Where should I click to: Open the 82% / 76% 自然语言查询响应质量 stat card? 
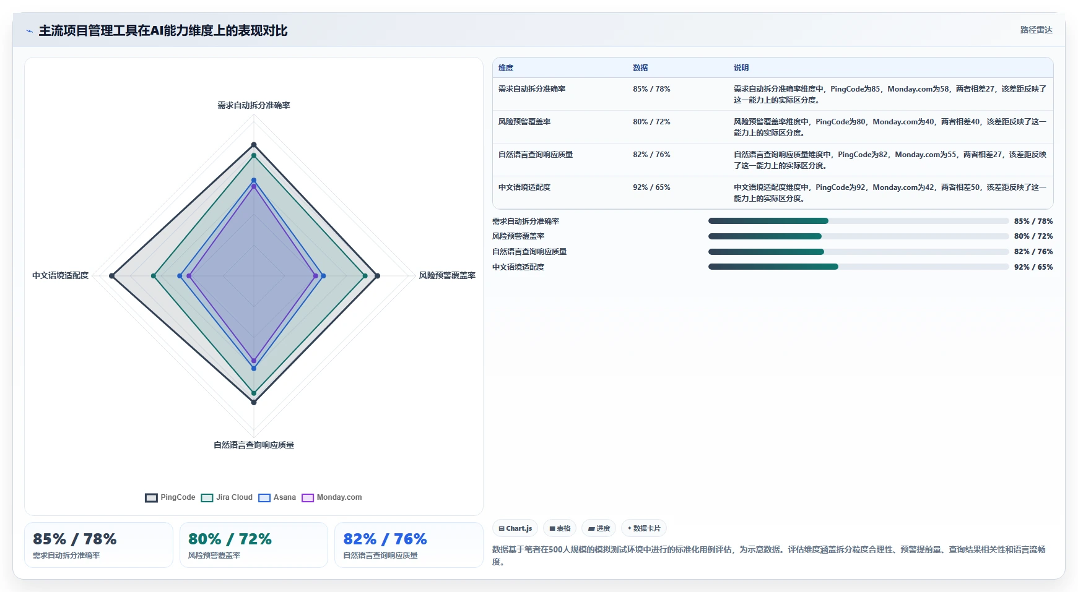(x=409, y=545)
